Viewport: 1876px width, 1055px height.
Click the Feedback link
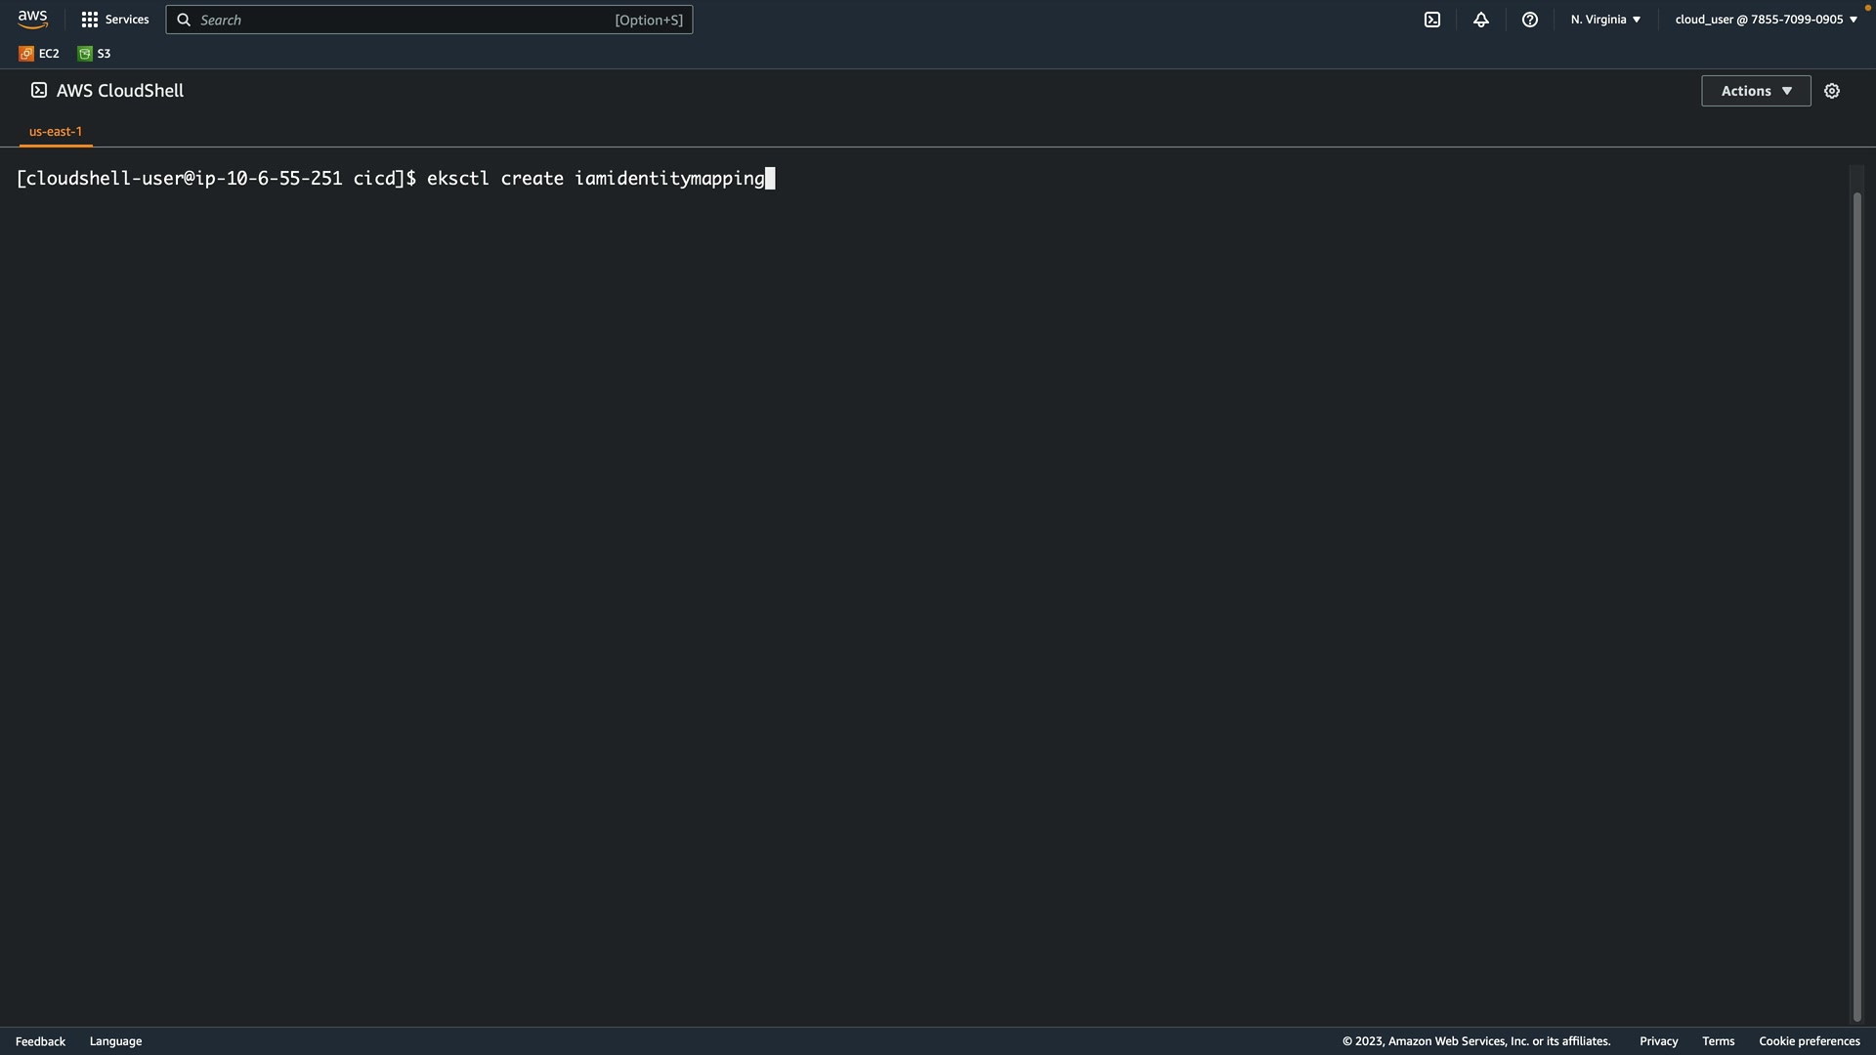point(40,1041)
